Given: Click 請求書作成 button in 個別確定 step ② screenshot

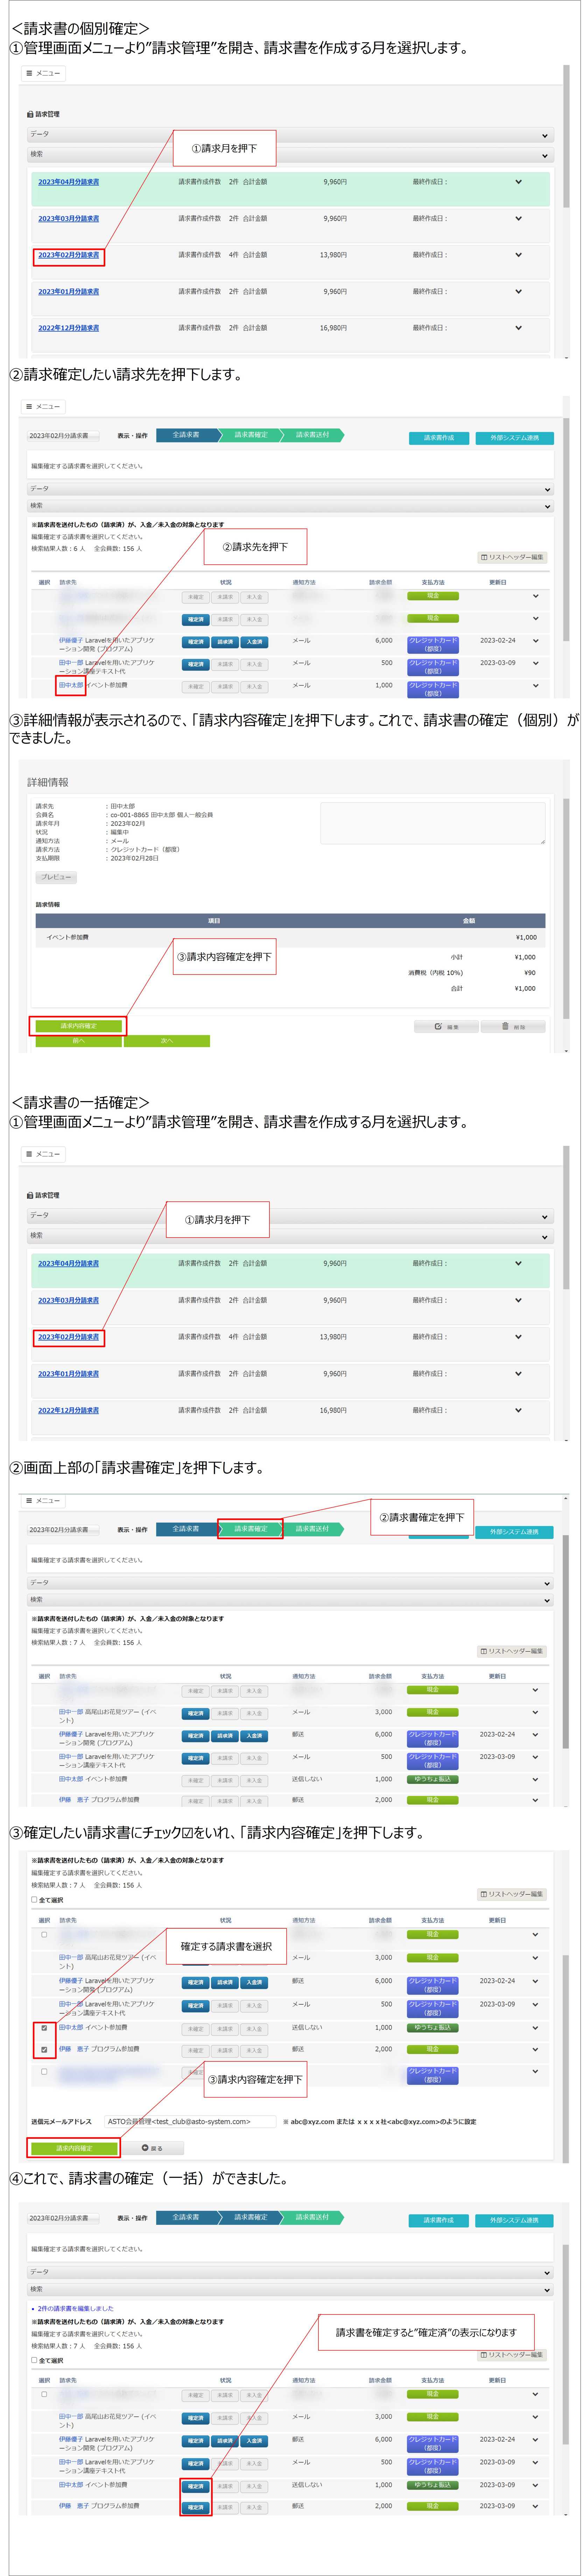Looking at the screenshot, I should [439, 438].
